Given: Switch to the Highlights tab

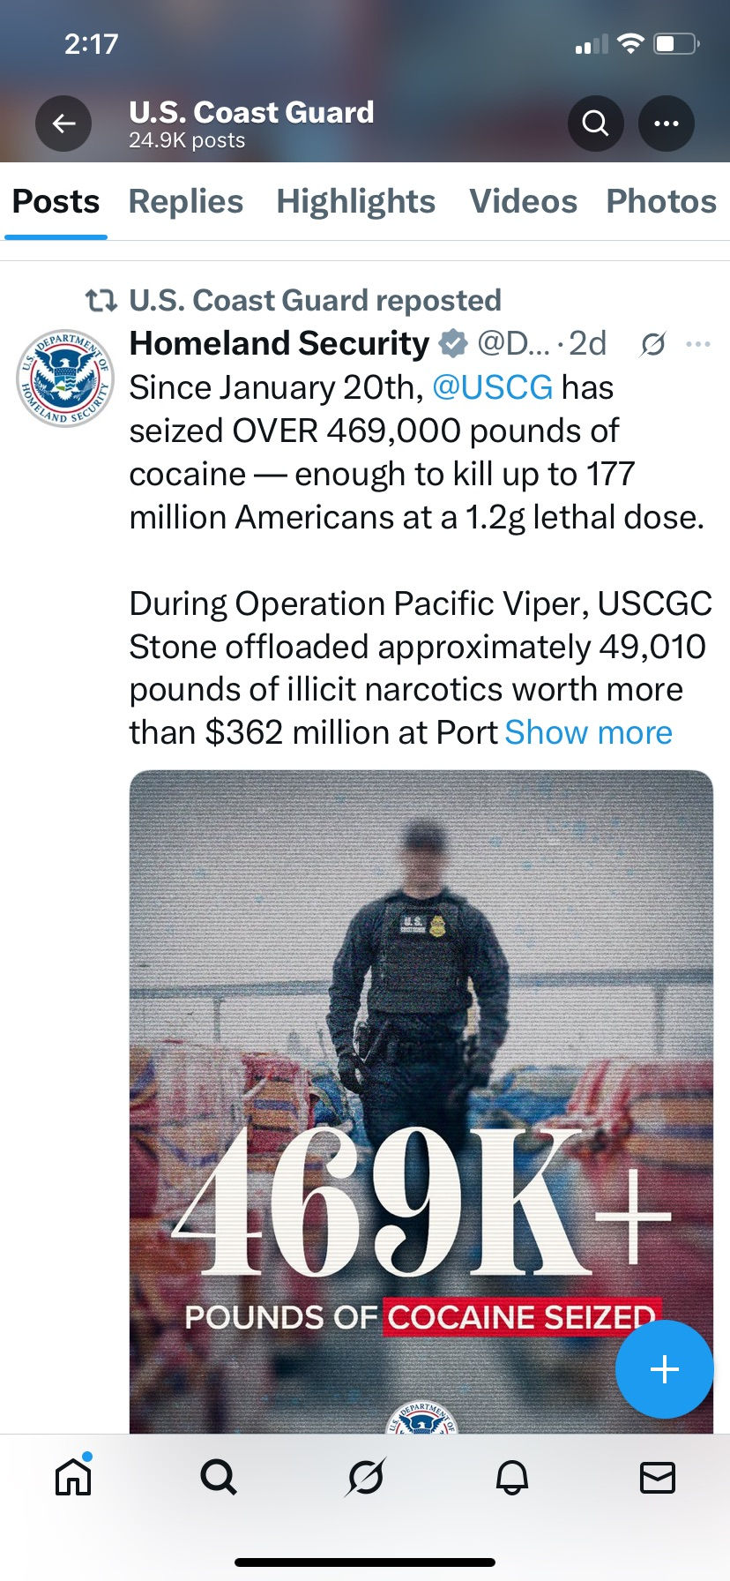Looking at the screenshot, I should coord(355,201).
